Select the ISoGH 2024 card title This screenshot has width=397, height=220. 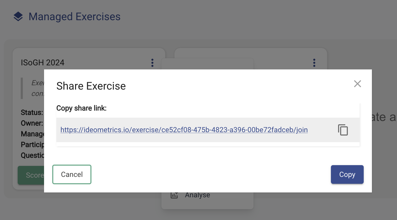click(x=43, y=63)
